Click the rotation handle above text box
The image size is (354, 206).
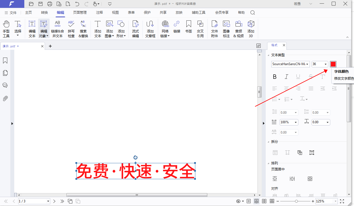[136, 157]
